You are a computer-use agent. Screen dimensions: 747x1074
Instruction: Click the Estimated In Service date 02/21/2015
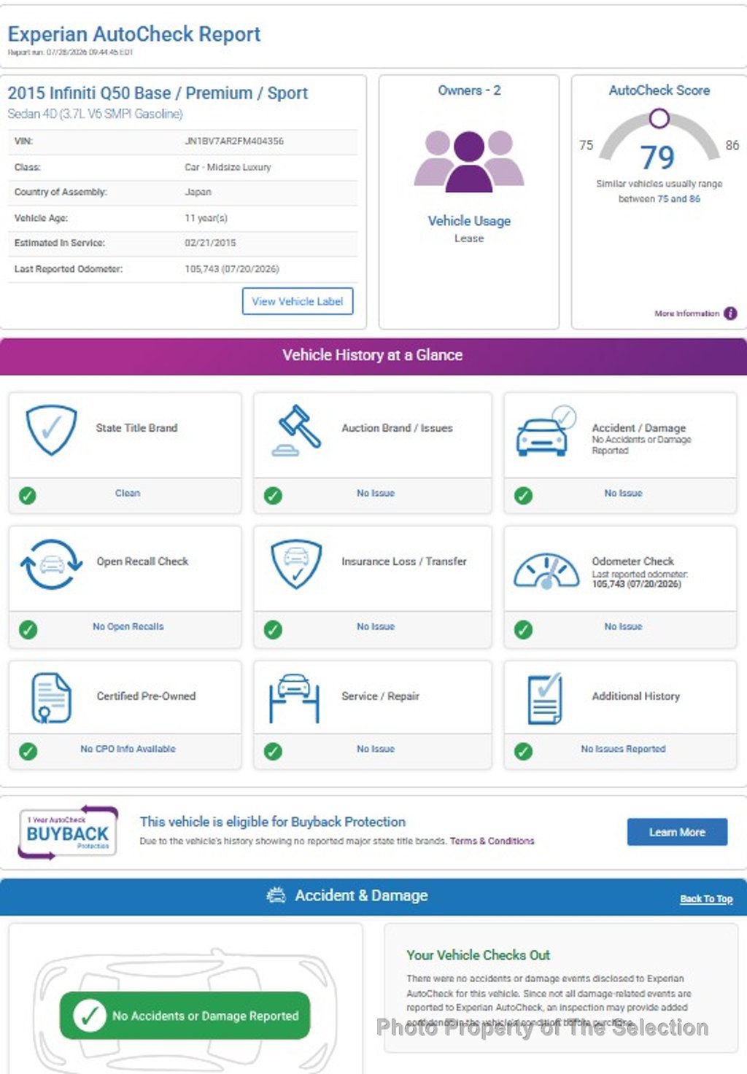click(210, 243)
